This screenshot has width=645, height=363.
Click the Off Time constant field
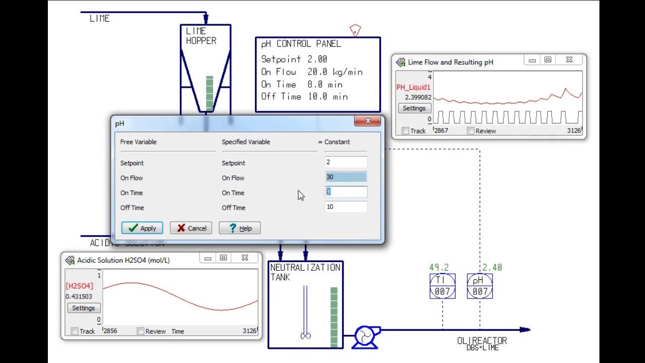tap(346, 207)
